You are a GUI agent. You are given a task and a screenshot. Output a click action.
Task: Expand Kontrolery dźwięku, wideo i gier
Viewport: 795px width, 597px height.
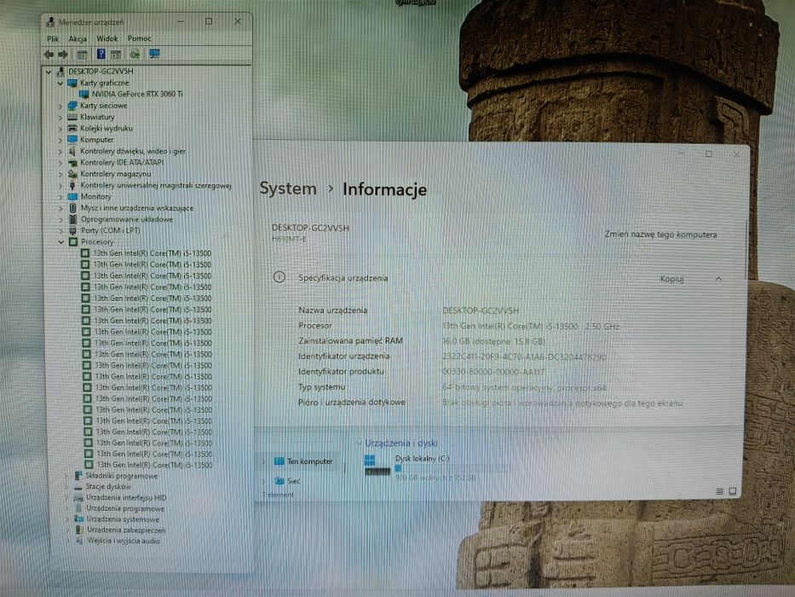[x=60, y=151]
